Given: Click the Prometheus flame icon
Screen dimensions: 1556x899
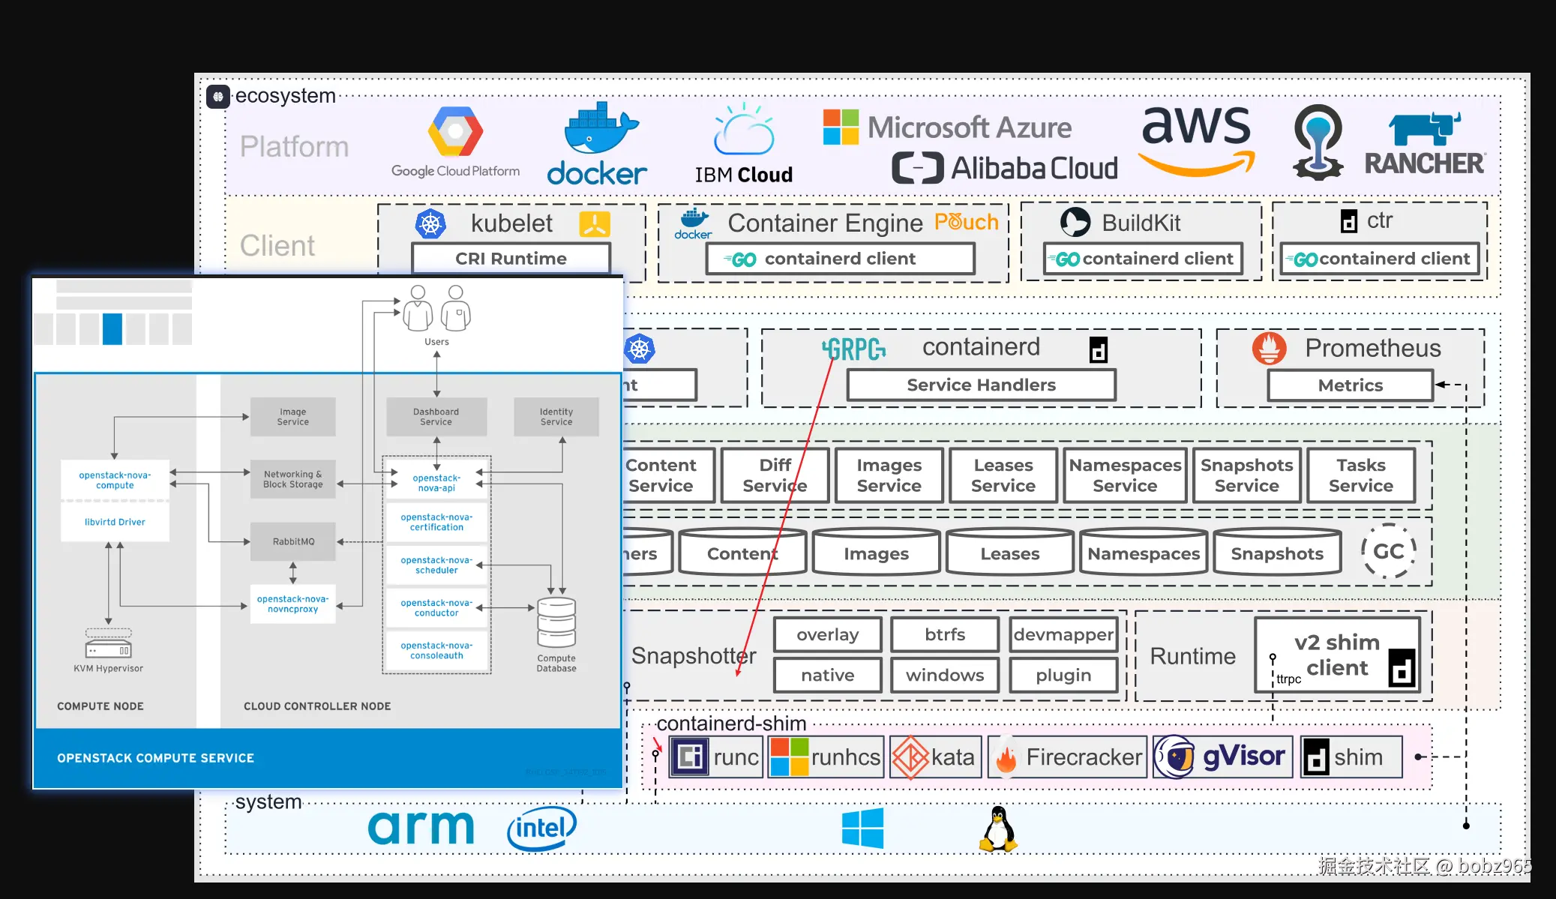Looking at the screenshot, I should click(1269, 348).
